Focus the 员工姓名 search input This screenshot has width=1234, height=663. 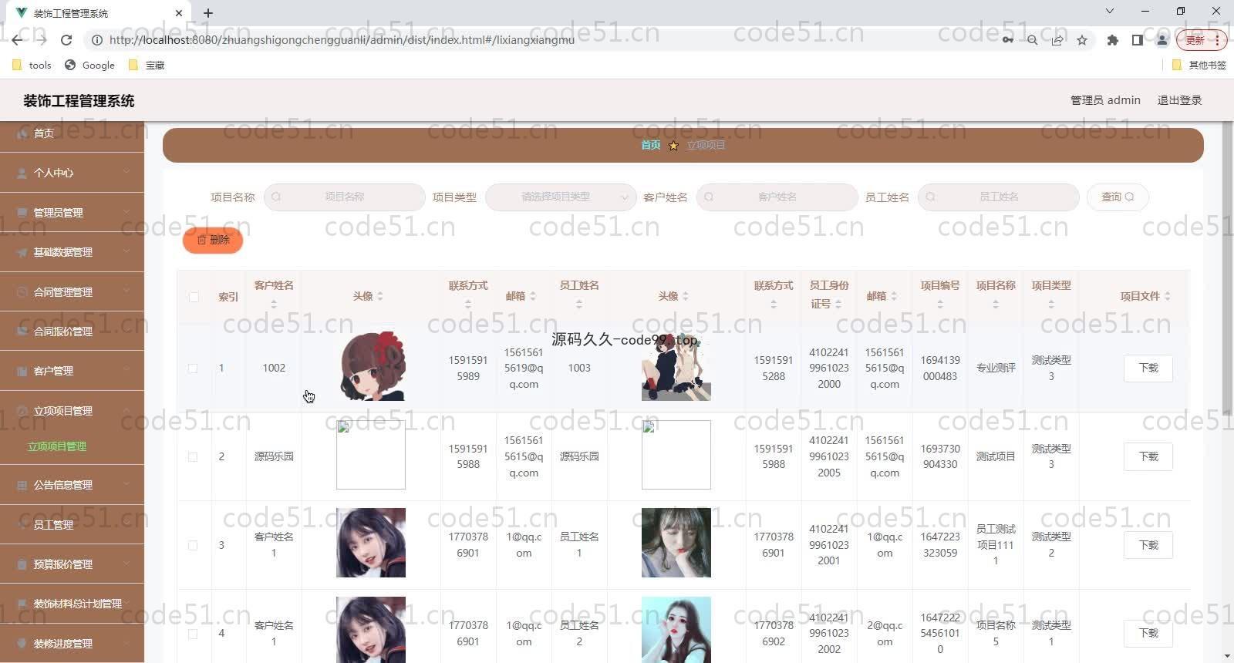999,197
